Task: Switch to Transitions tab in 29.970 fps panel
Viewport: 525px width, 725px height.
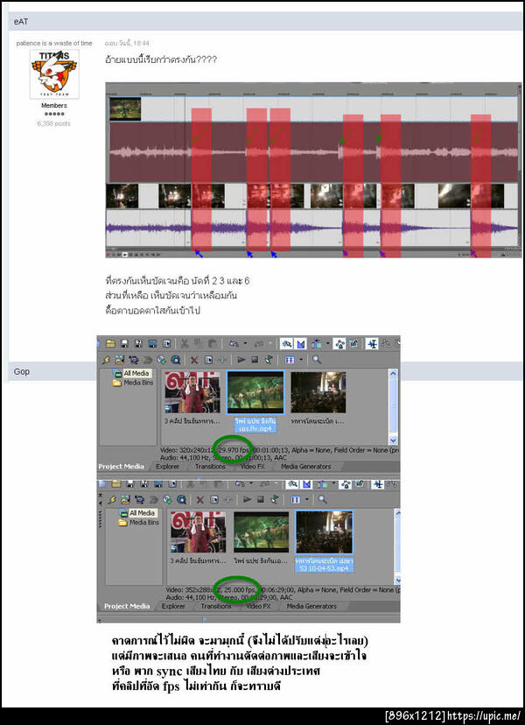Action: 210,467
